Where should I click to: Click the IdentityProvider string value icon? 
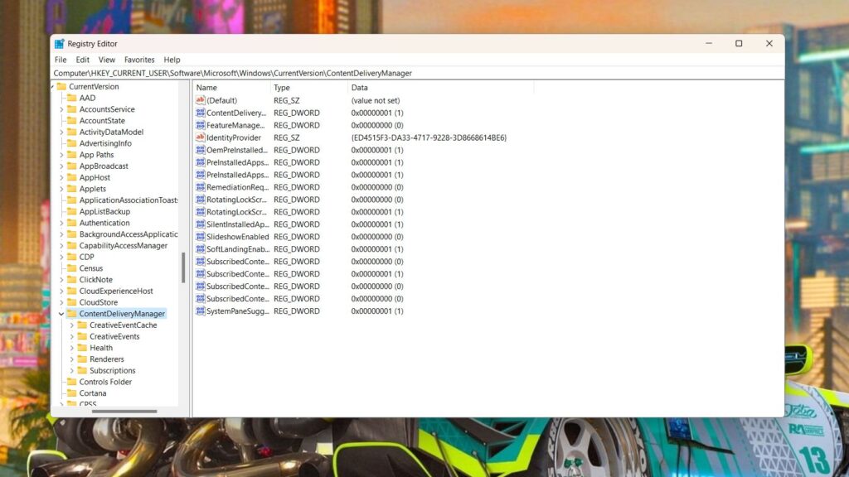pos(201,137)
